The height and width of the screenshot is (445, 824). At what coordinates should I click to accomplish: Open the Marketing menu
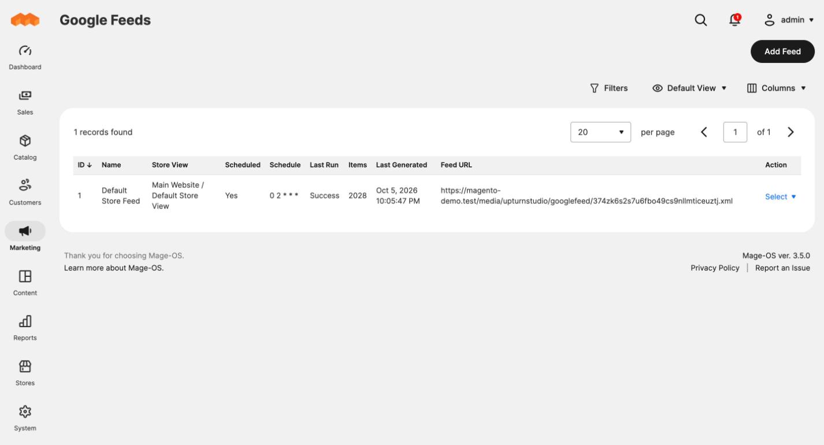25,238
